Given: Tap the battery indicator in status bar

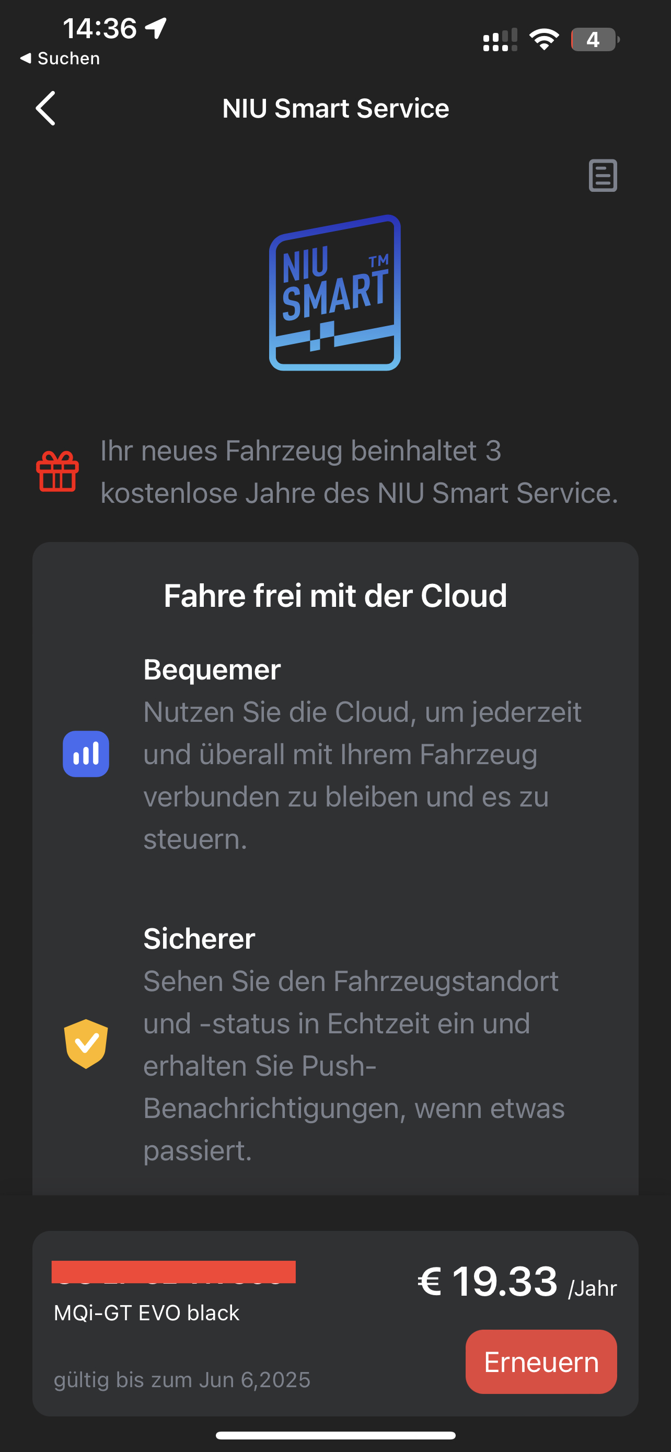Looking at the screenshot, I should 594,39.
